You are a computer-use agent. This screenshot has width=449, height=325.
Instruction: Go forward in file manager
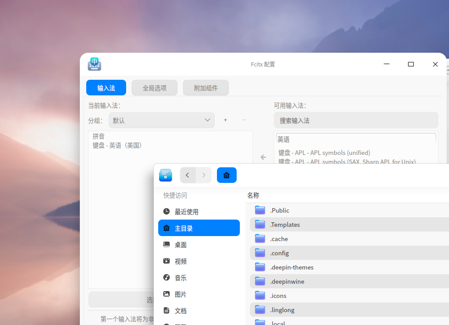tap(204, 175)
